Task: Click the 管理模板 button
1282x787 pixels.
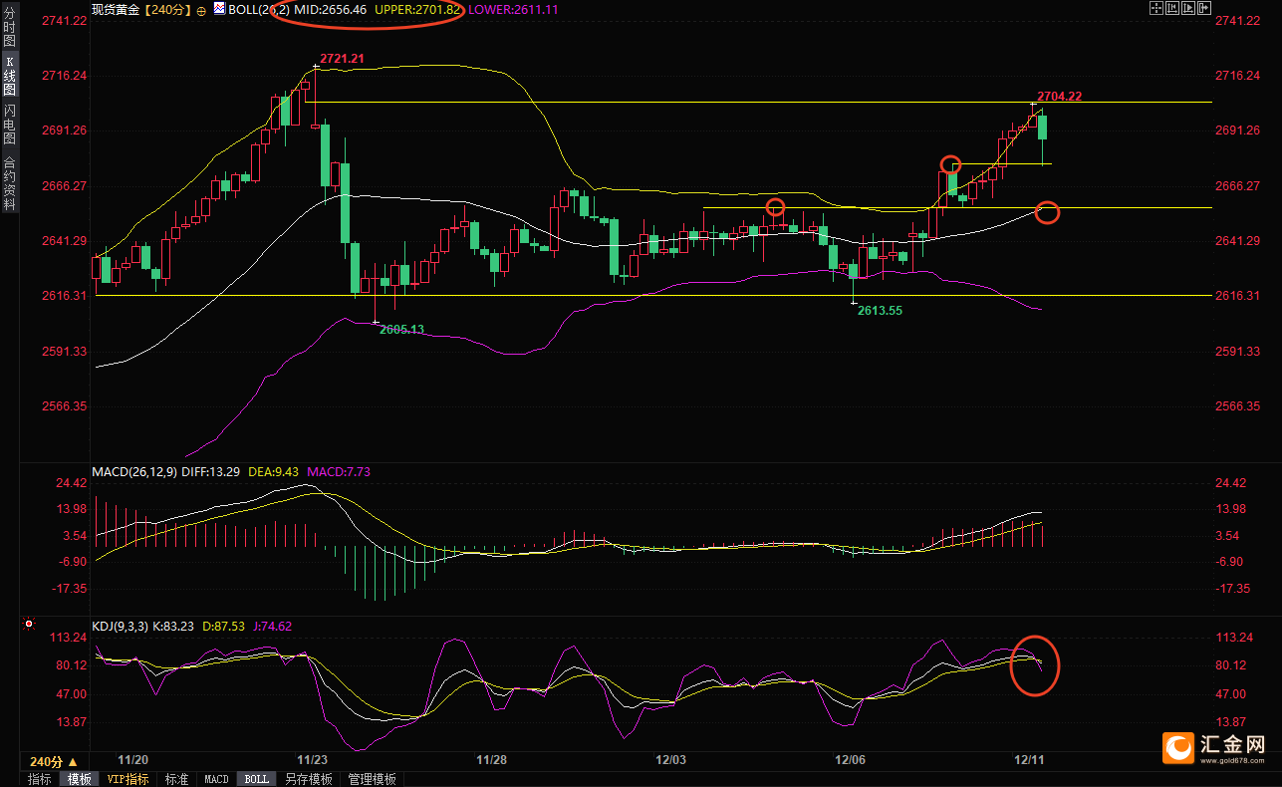Action: tap(372, 779)
